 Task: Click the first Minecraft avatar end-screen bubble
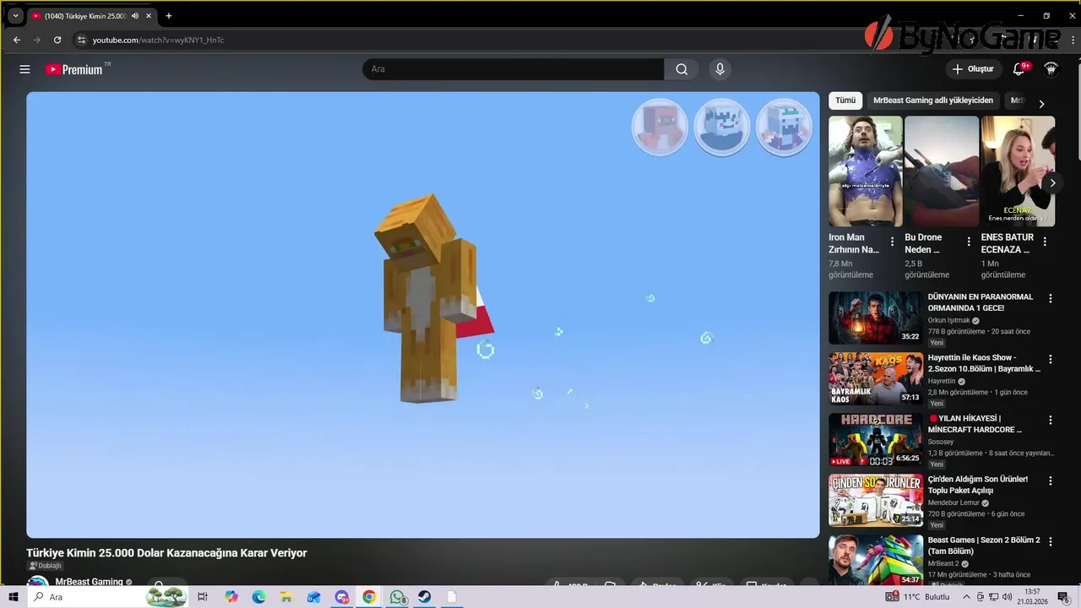(x=660, y=128)
